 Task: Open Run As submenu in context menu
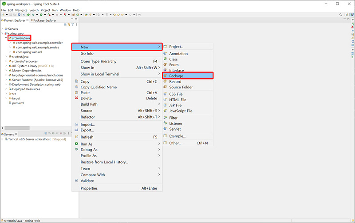tap(117, 144)
